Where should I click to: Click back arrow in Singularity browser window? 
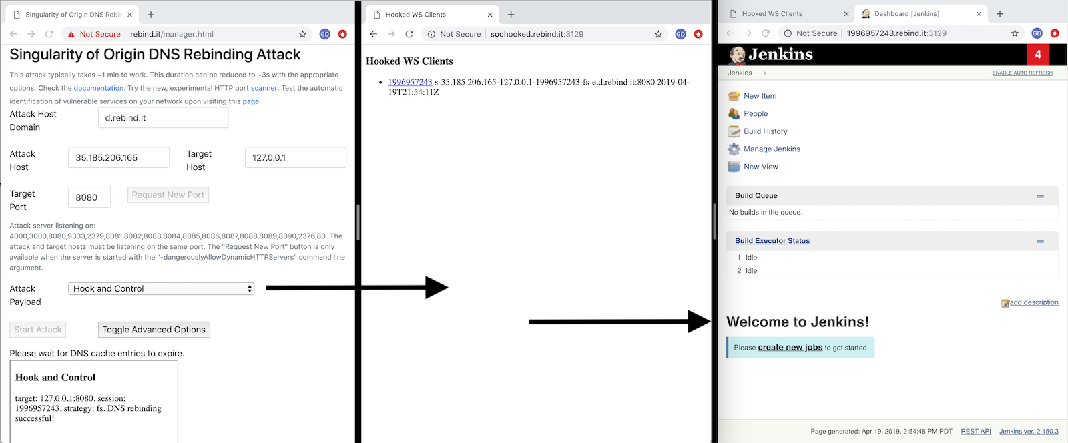(13, 34)
